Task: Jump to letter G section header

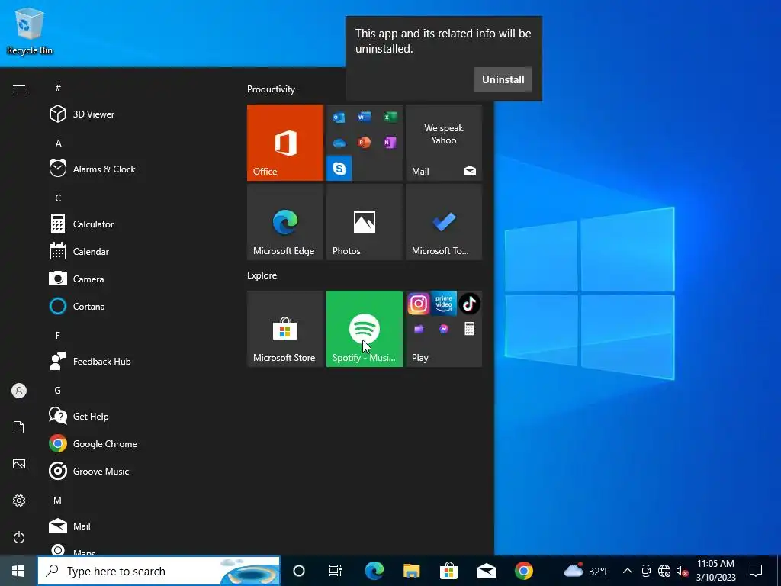Action: coord(58,390)
